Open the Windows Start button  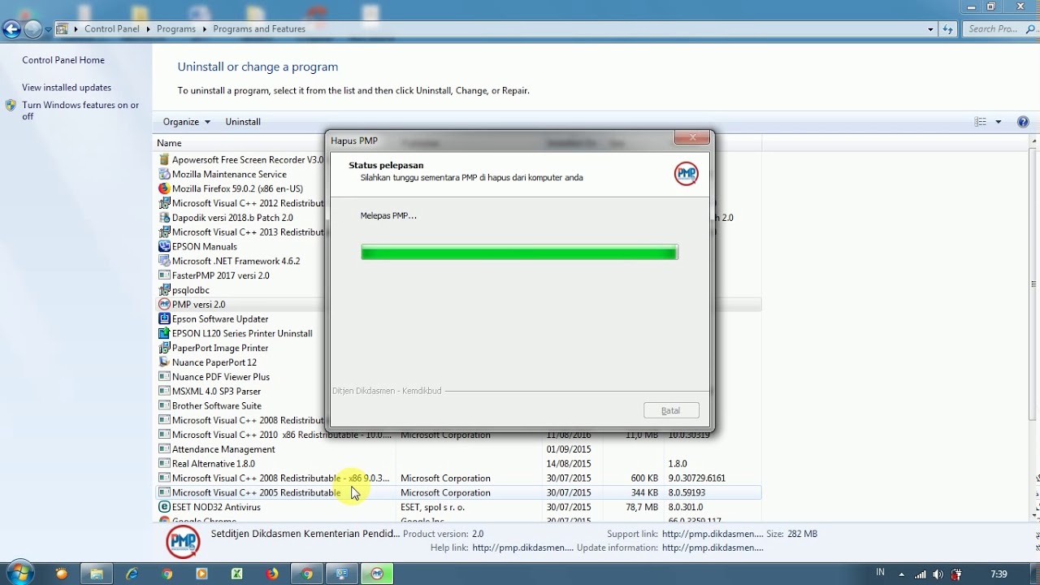tap(18, 573)
